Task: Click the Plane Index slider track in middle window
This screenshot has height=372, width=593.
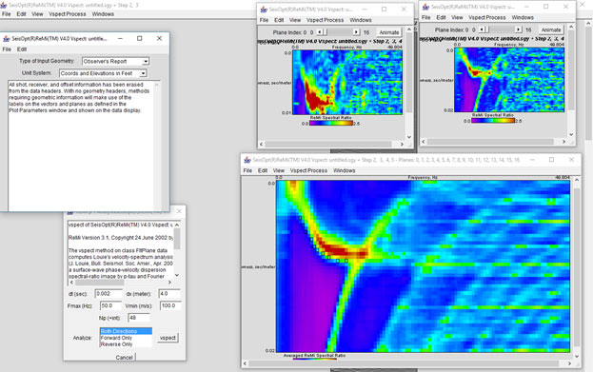Action: pos(338,32)
